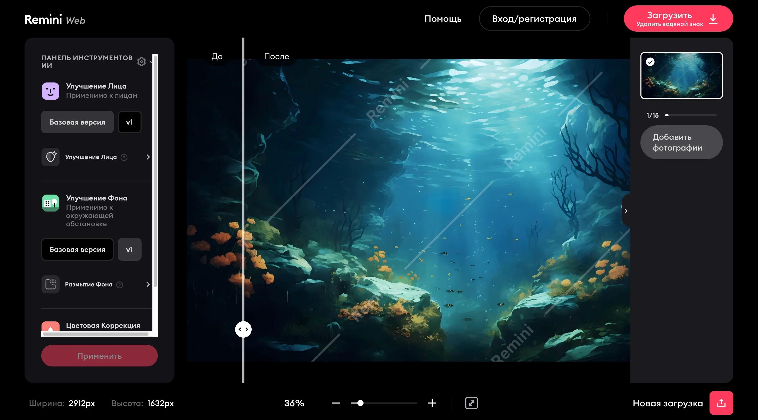
Task: Collapse the right photos panel arrow
Action: point(626,211)
